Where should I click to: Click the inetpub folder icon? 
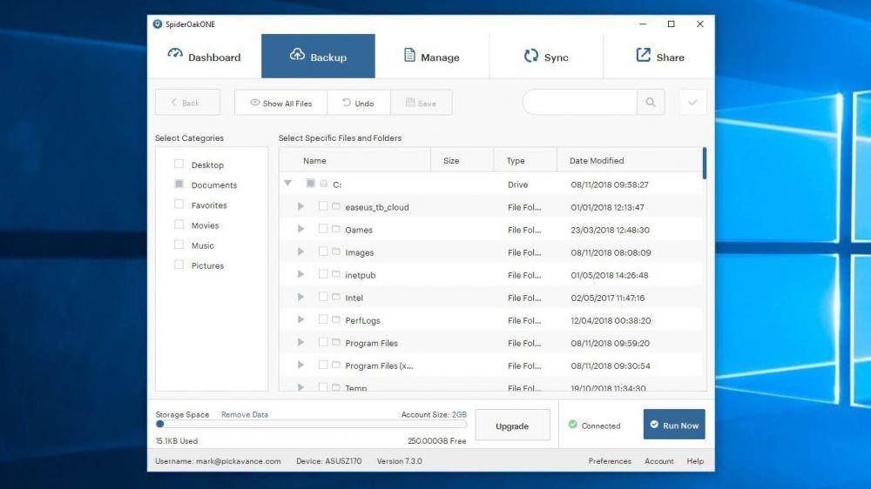click(x=336, y=274)
